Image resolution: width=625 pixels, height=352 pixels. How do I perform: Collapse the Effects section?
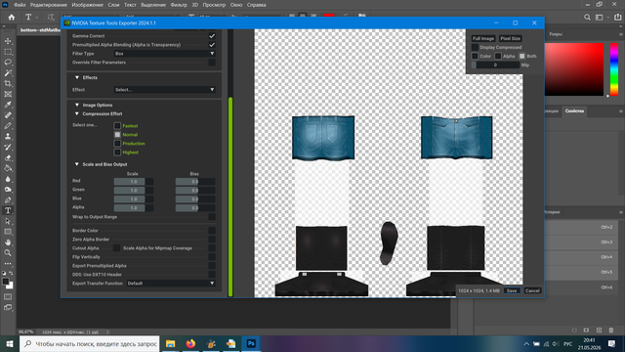point(77,77)
